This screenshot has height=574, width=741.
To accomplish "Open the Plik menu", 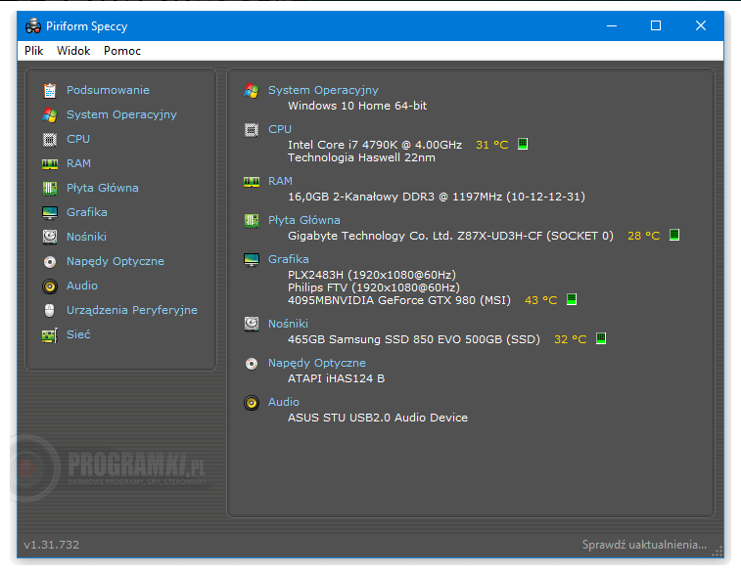I will pyautogui.click(x=34, y=51).
